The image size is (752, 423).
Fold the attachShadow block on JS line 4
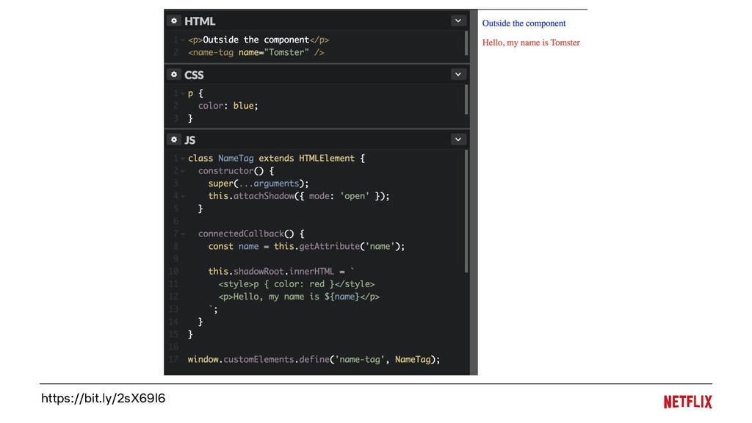pyautogui.click(x=183, y=196)
